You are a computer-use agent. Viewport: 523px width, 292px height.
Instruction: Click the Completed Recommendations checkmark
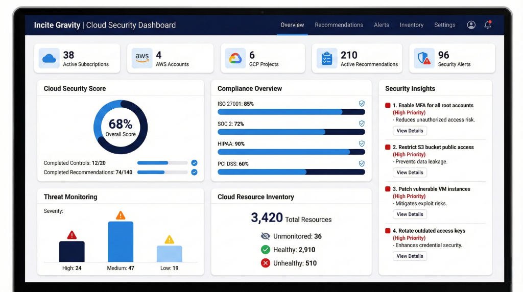[x=194, y=173]
